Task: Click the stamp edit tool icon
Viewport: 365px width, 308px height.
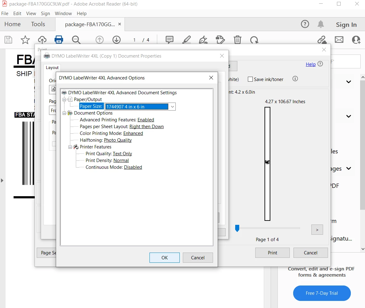Action: tap(220, 40)
